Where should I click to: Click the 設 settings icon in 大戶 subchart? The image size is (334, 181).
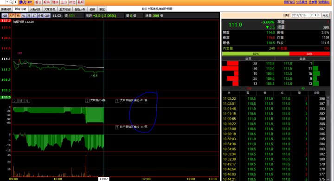(x=21, y=101)
